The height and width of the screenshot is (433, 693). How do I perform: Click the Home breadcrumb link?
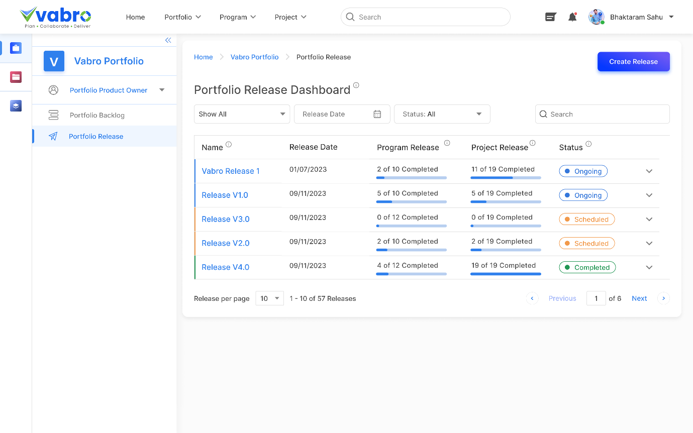coord(204,57)
